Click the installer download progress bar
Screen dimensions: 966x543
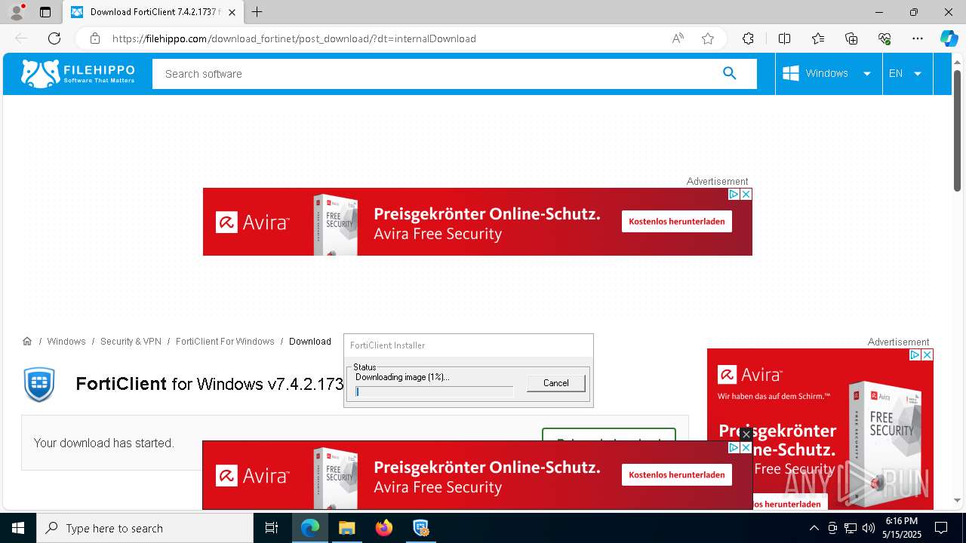tap(434, 391)
